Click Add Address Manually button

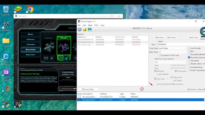195,89
